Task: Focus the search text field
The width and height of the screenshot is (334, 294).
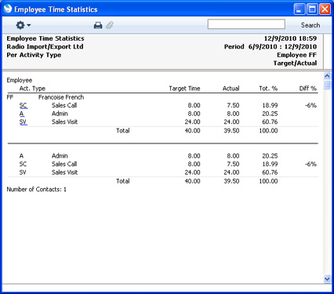Action: [246, 24]
